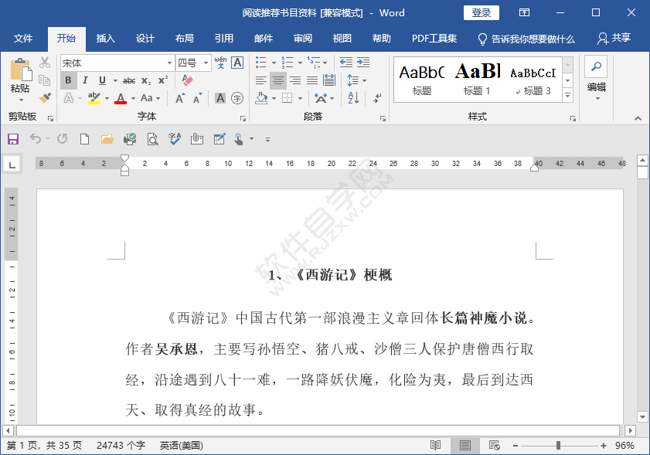Toggle justify alignment
The image size is (650, 455).
point(312,80)
